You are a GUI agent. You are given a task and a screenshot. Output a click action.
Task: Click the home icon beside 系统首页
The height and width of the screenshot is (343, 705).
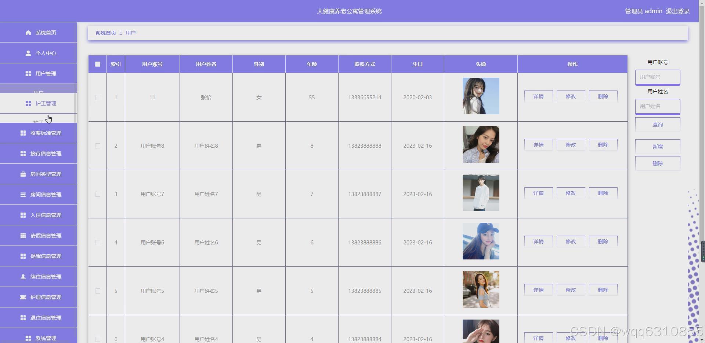28,33
